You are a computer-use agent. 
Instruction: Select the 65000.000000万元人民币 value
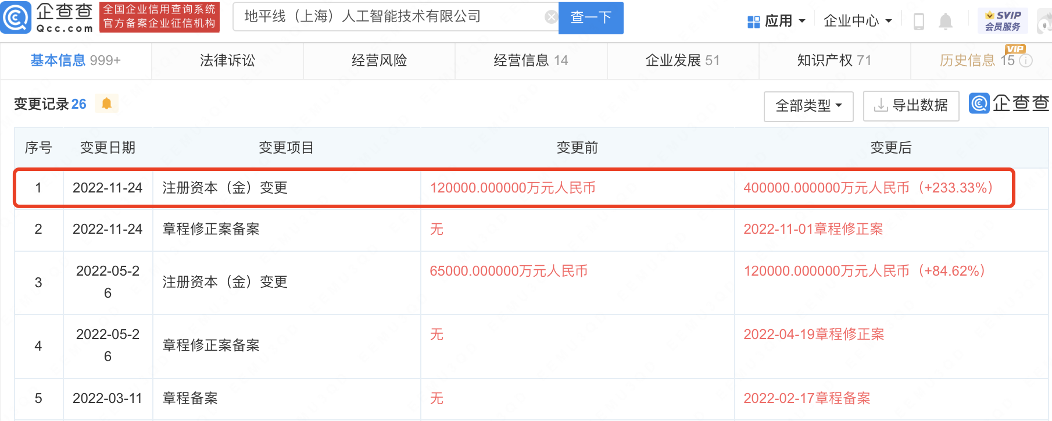coord(509,271)
